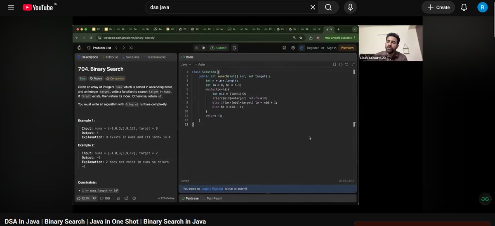Clear the YouTube search query
Viewport: 495px width, 226px height.
point(313,7)
